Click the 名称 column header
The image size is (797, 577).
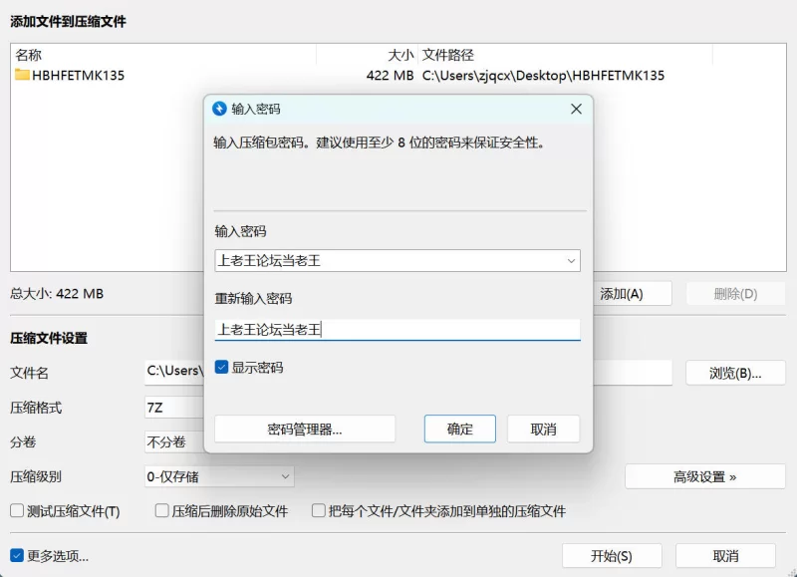pyautogui.click(x=29, y=55)
